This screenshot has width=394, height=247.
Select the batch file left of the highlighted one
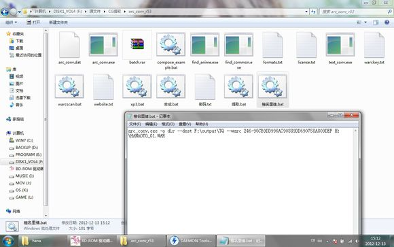tap(238, 86)
